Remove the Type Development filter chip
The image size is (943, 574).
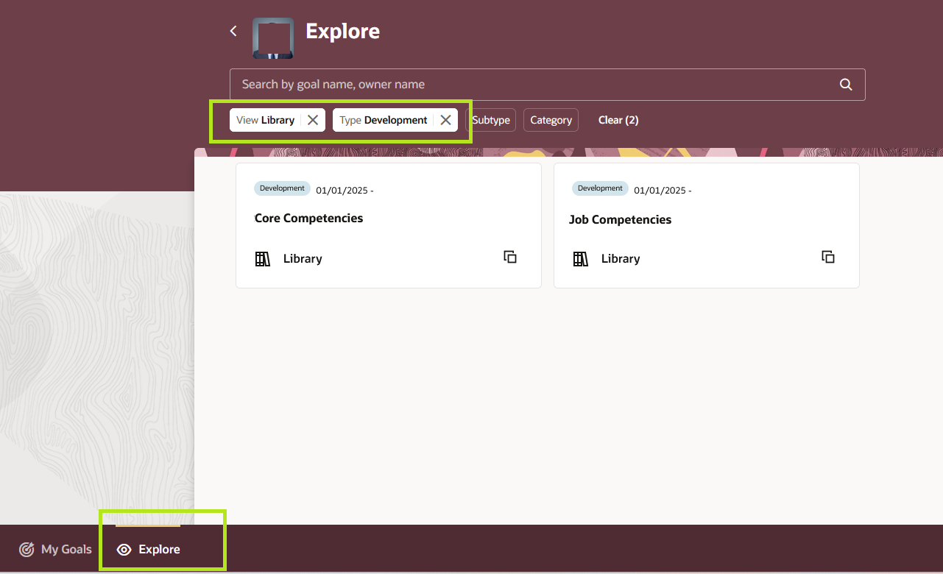point(445,120)
